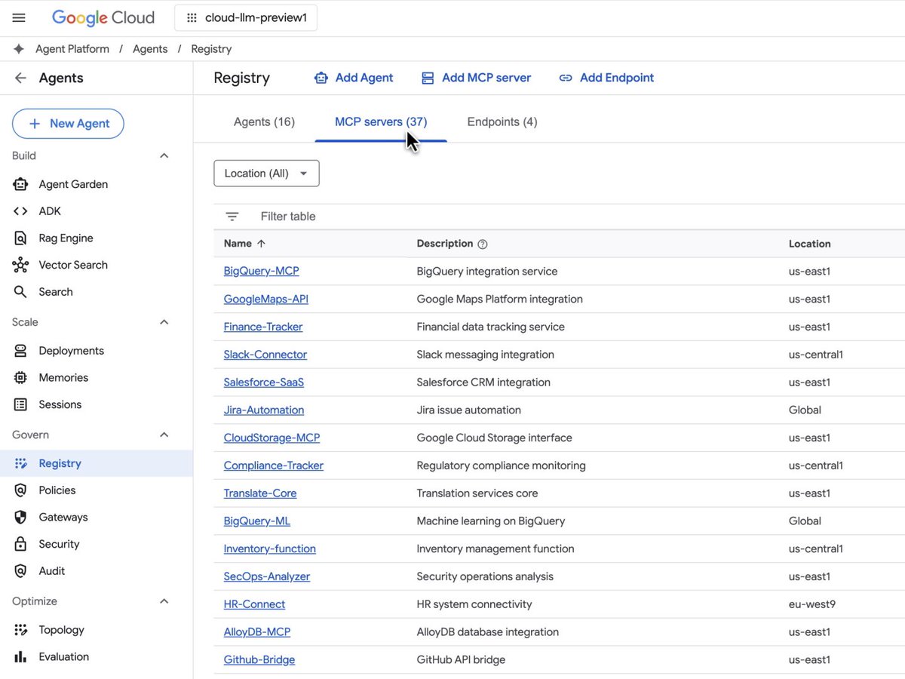Switch to the Endpoints (4) tab
The image size is (905, 679).
tap(502, 122)
